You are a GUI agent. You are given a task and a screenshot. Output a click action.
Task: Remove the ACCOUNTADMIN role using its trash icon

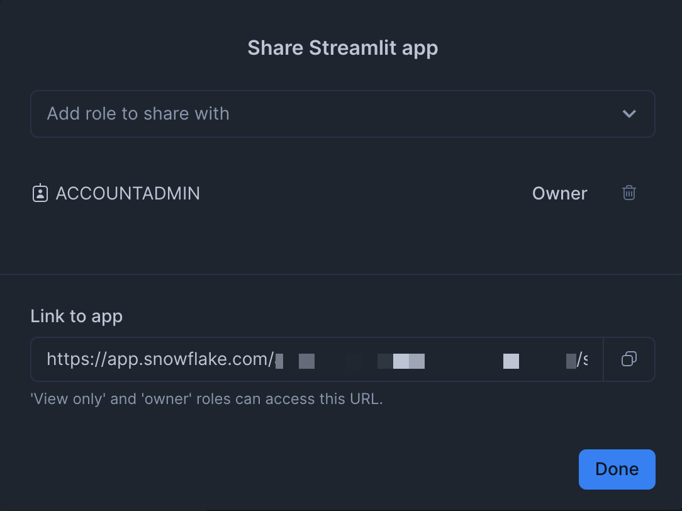coord(629,194)
